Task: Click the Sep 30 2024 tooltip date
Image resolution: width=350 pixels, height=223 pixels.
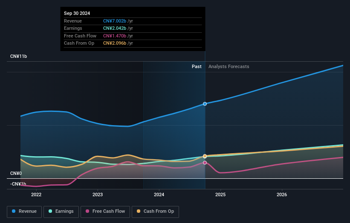Action: pyautogui.click(x=77, y=13)
